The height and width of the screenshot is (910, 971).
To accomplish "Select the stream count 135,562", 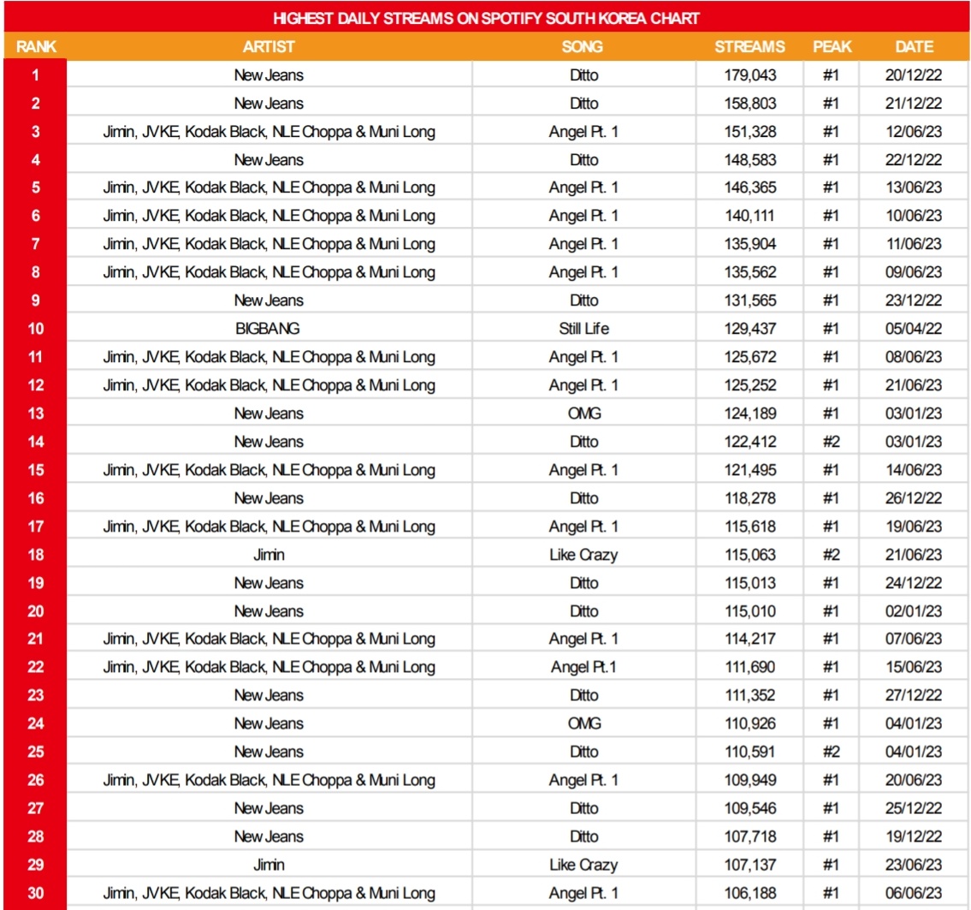I will coord(750,272).
